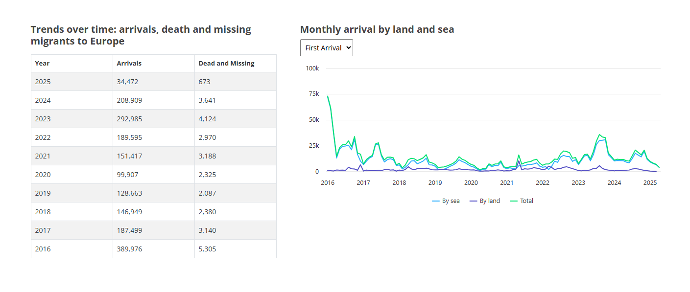Screen dimensions: 690x292
Task: Click the 75k y-axis label
Action: (x=312, y=94)
